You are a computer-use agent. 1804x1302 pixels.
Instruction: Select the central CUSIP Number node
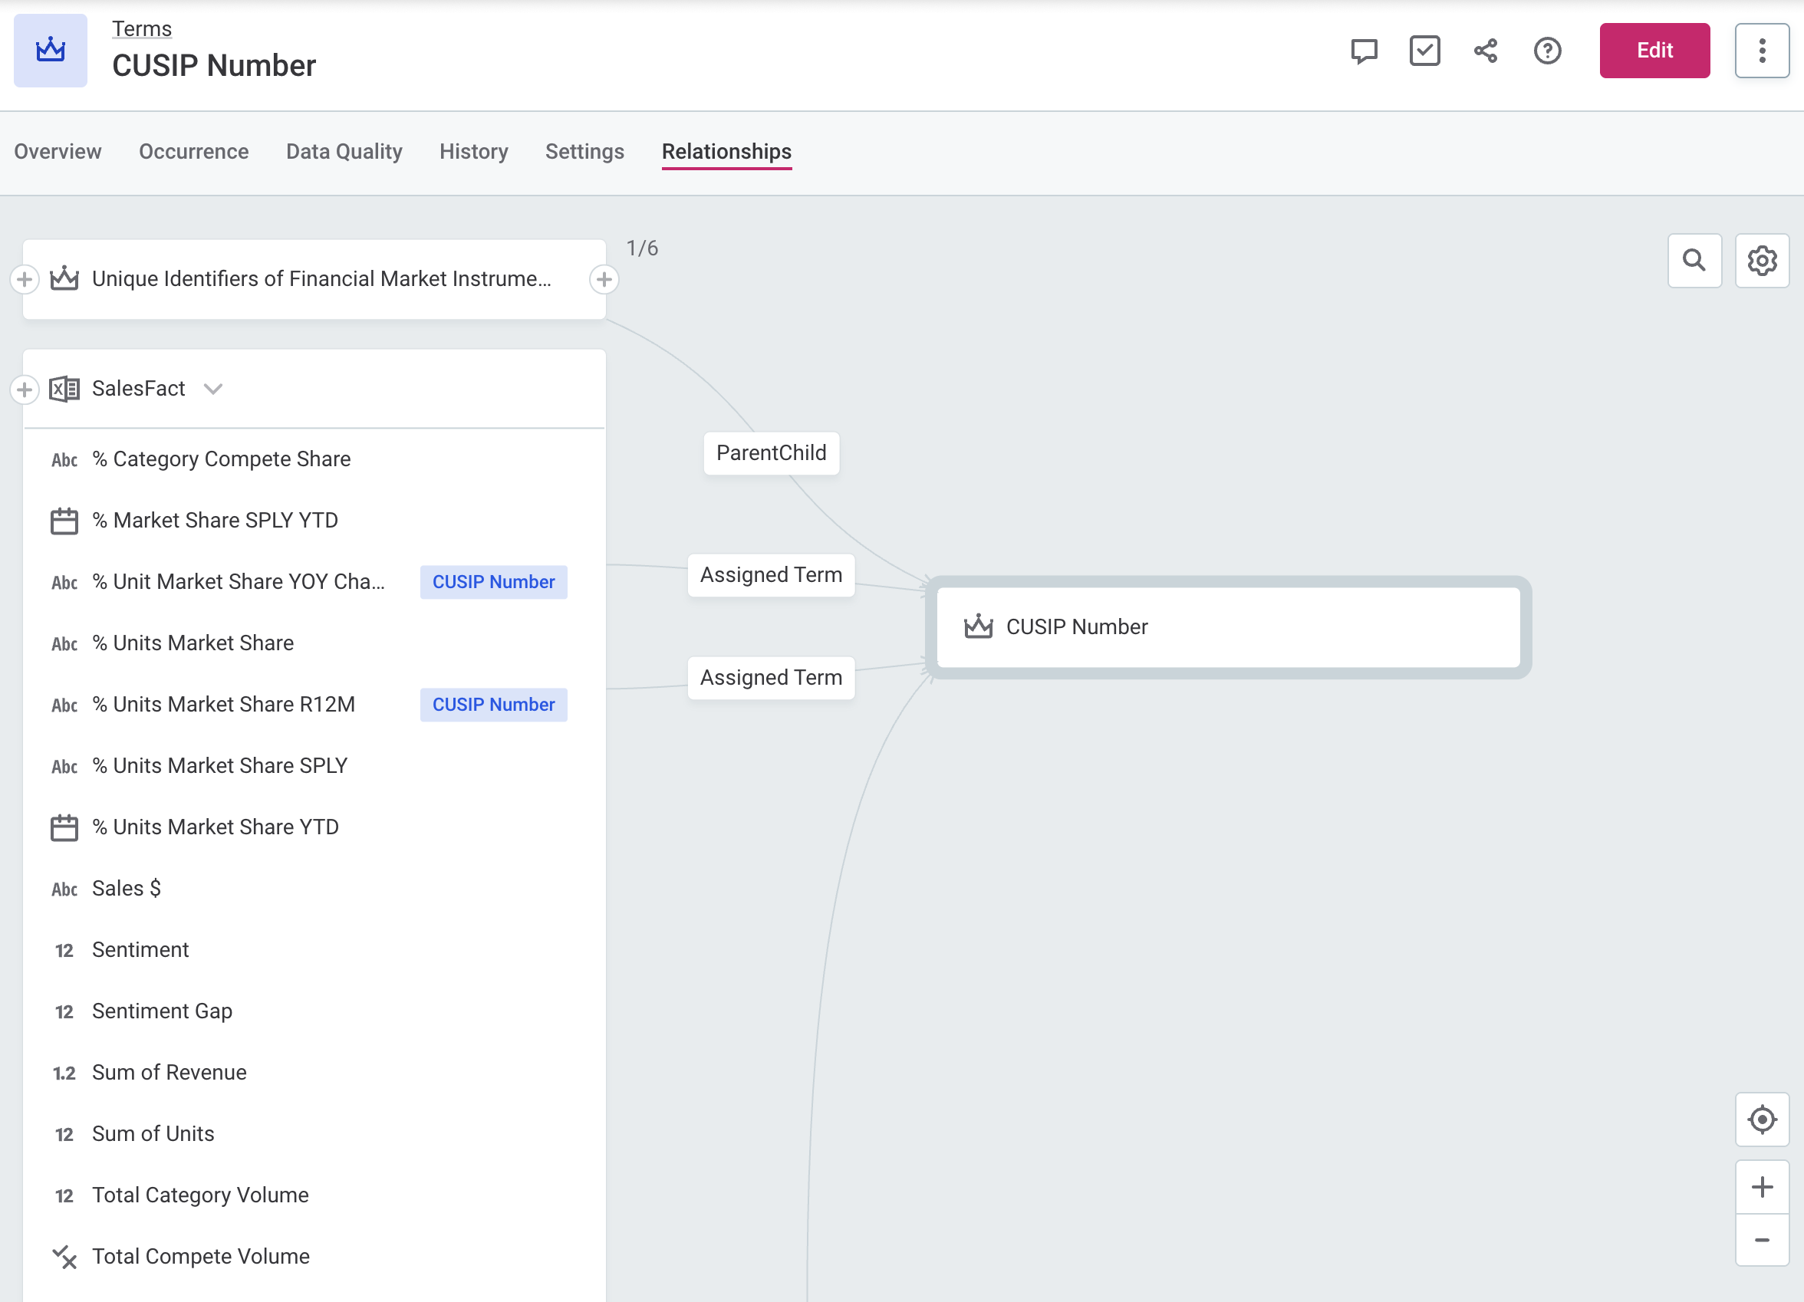pos(1227,626)
